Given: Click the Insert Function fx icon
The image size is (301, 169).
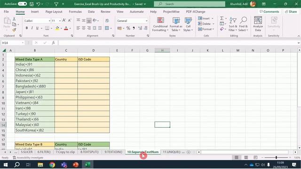Looking at the screenshot, I should tap(53, 43).
